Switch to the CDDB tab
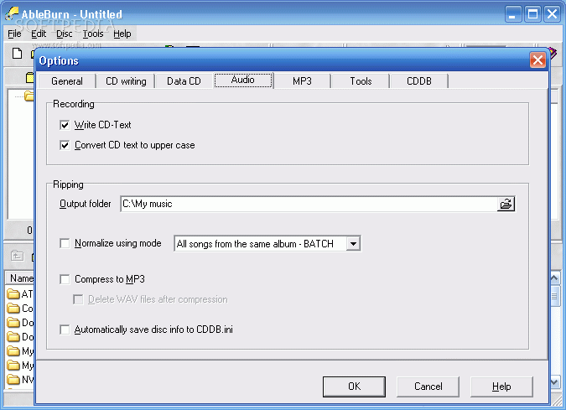The image size is (566, 410). coord(419,81)
